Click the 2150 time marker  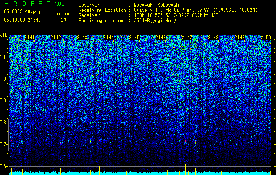[x=266, y=38]
